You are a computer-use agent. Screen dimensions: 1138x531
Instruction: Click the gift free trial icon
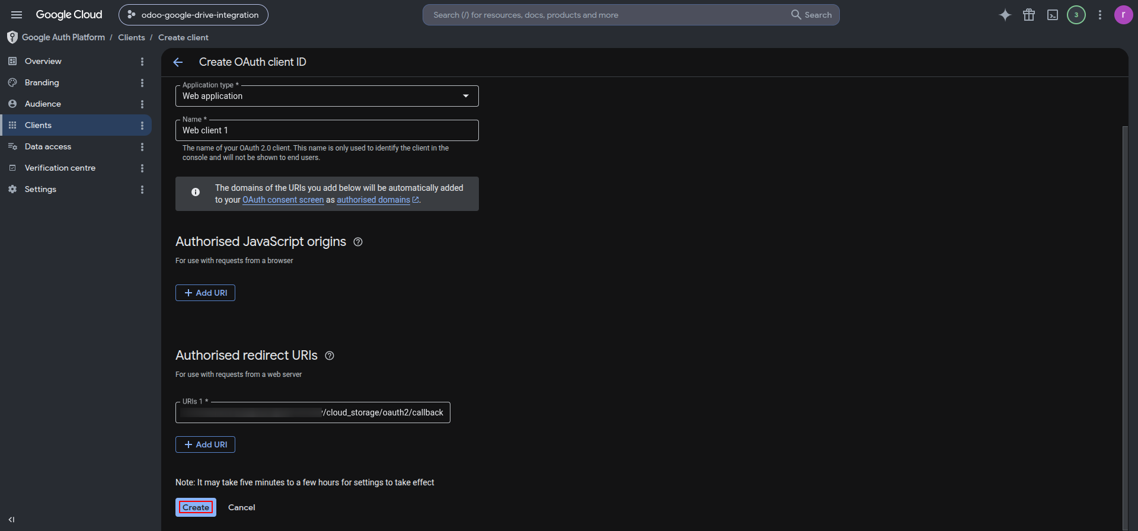tap(1029, 15)
